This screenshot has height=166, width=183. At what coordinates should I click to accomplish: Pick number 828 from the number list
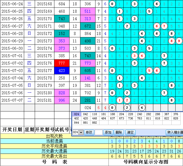pos(176,118)
